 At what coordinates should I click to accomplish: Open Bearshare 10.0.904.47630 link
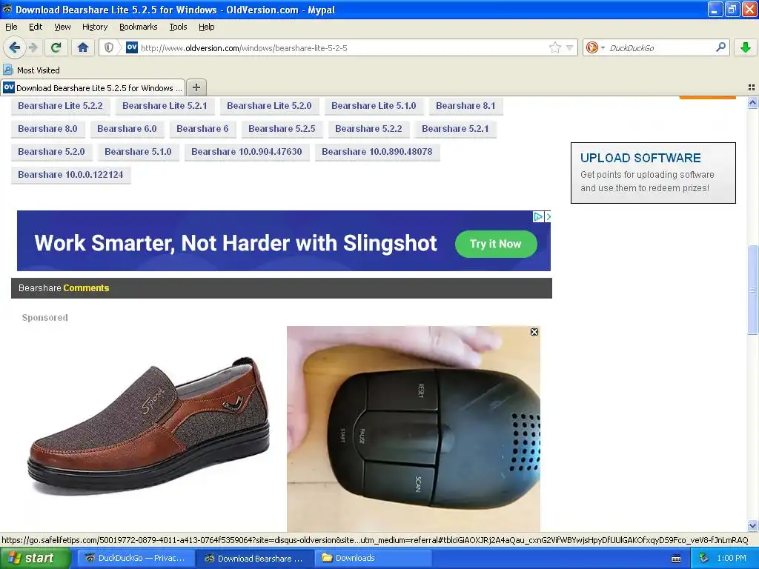pyautogui.click(x=246, y=152)
